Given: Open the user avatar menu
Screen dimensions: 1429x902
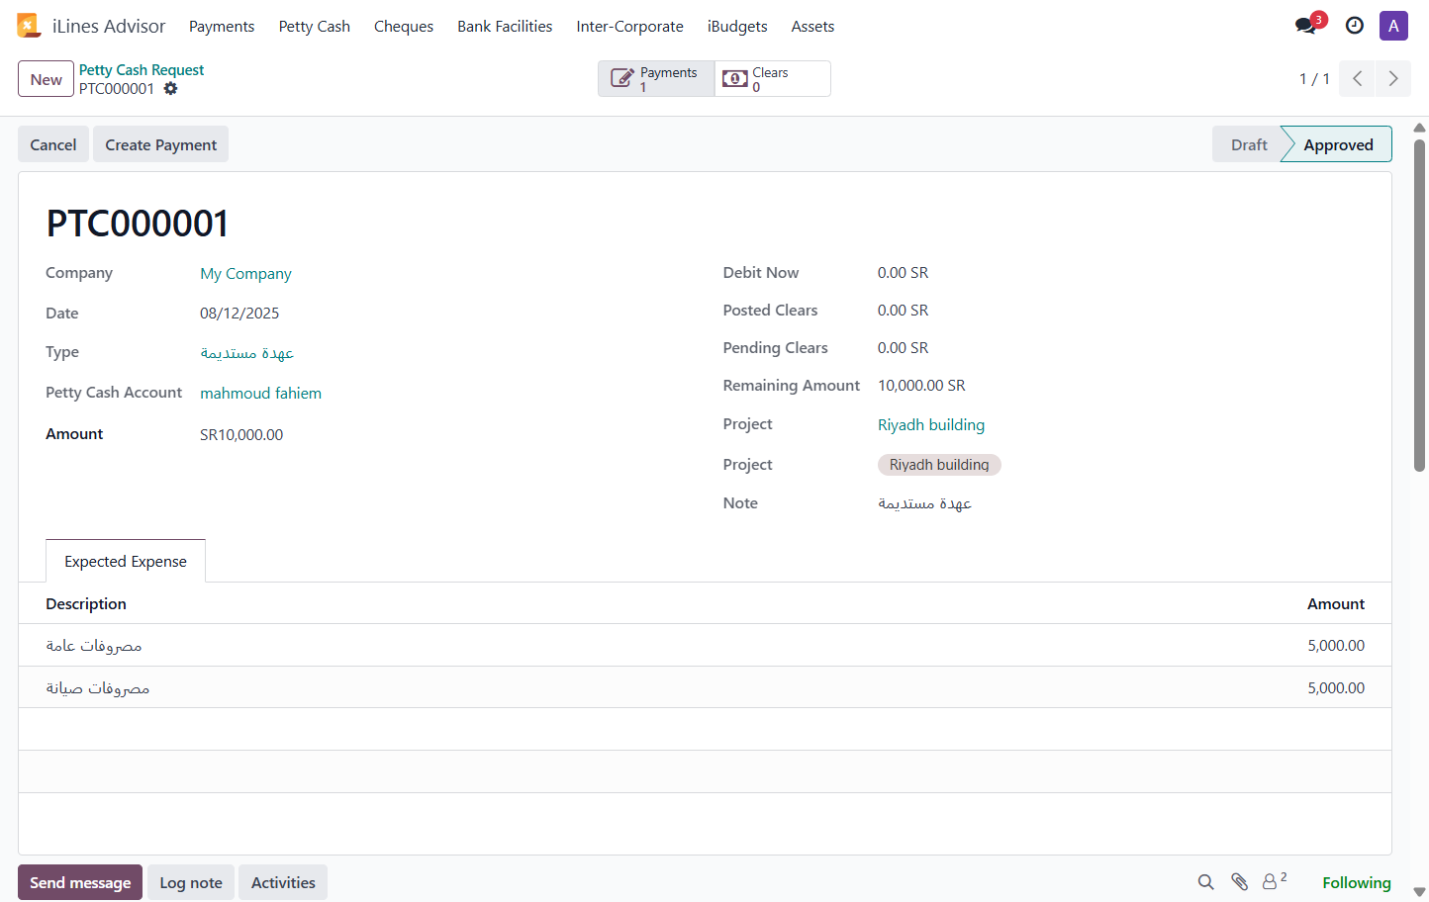Looking at the screenshot, I should point(1393,26).
